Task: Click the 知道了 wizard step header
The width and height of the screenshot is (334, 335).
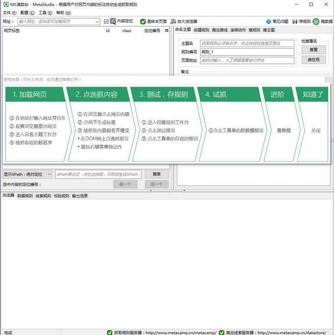Action: (312, 94)
